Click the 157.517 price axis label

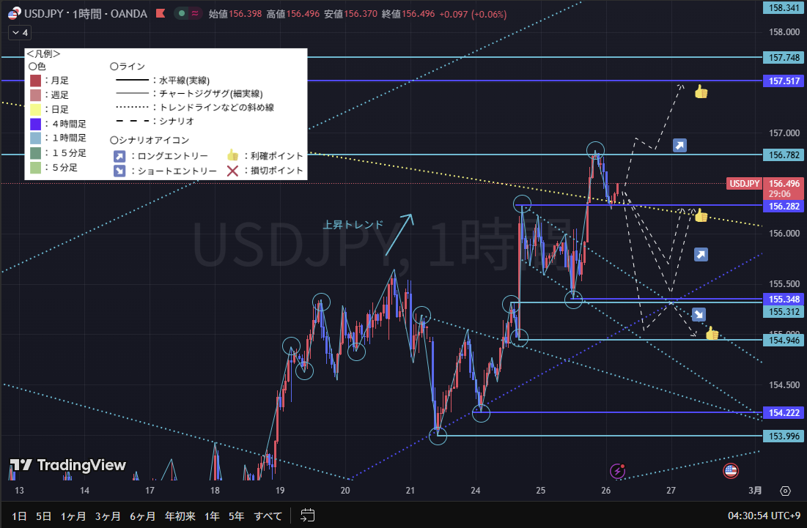point(784,81)
